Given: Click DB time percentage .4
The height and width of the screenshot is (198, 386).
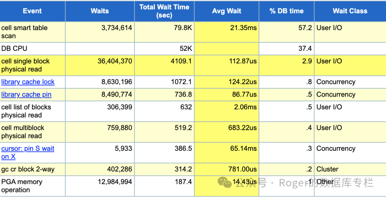Looking at the screenshot, I should (309, 128).
